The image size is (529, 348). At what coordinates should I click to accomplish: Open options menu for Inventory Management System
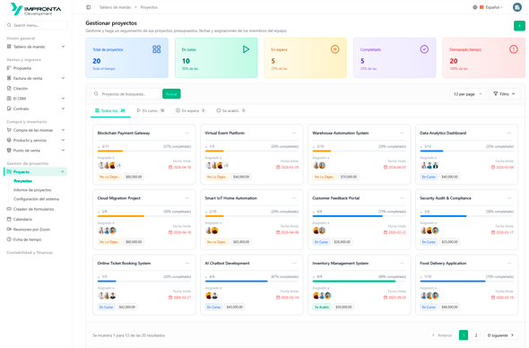[403, 264]
